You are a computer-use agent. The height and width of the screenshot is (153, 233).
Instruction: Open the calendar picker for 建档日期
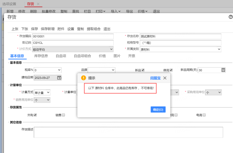59,78
